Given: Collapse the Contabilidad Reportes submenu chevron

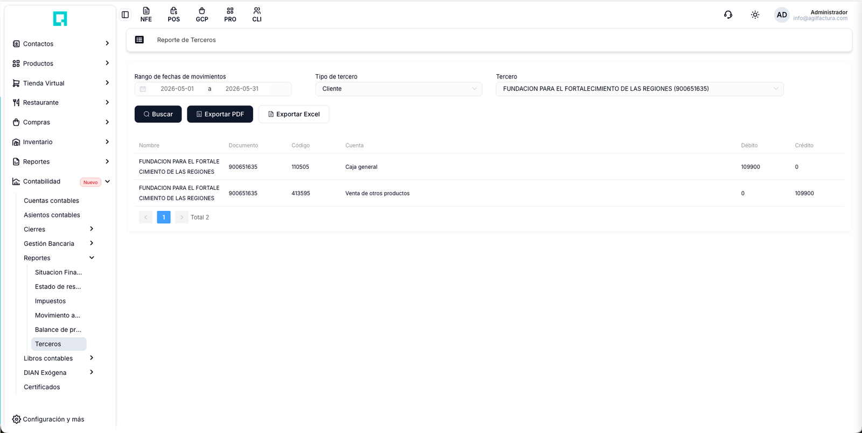Looking at the screenshot, I should point(92,258).
